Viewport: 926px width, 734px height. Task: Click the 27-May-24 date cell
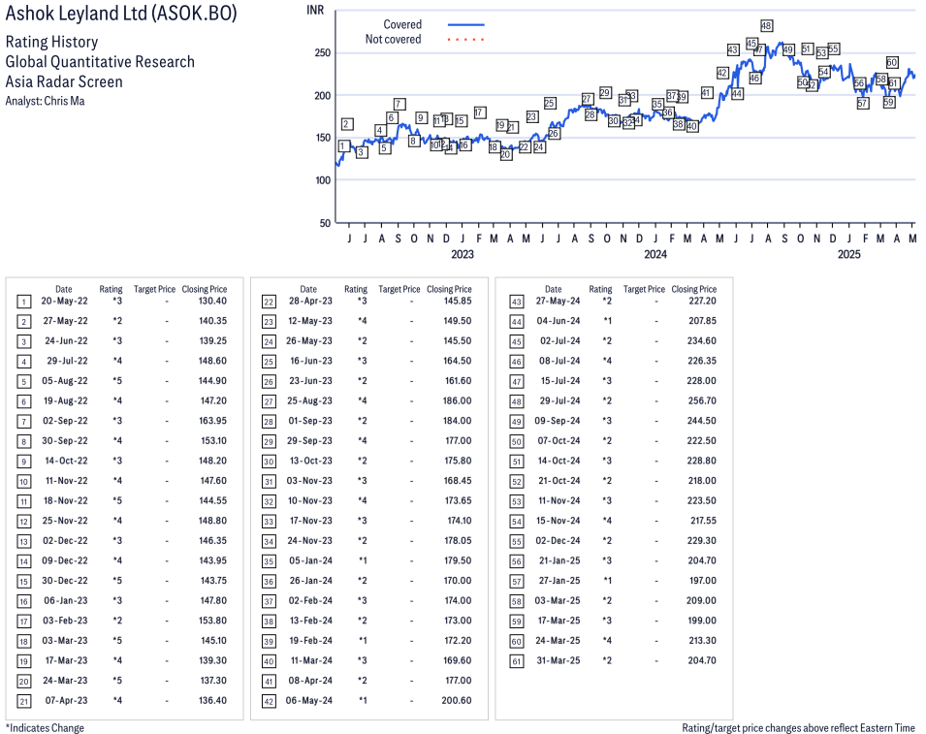click(x=559, y=302)
